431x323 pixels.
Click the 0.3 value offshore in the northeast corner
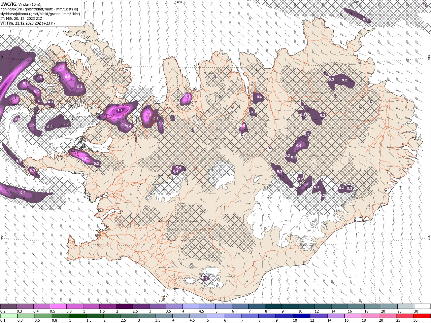tap(366, 20)
